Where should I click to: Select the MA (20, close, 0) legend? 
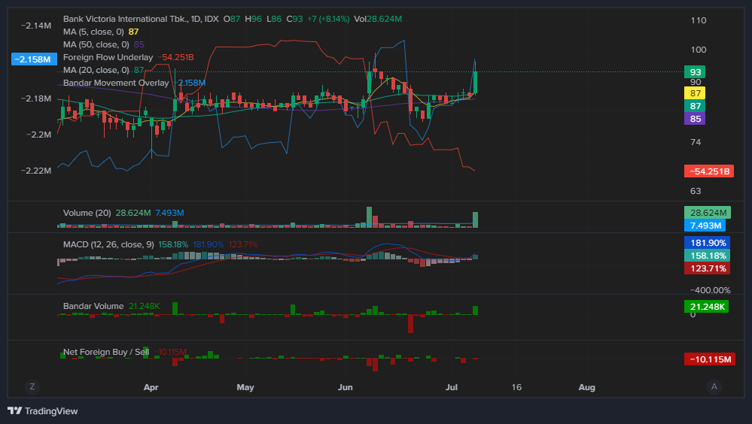[96, 70]
